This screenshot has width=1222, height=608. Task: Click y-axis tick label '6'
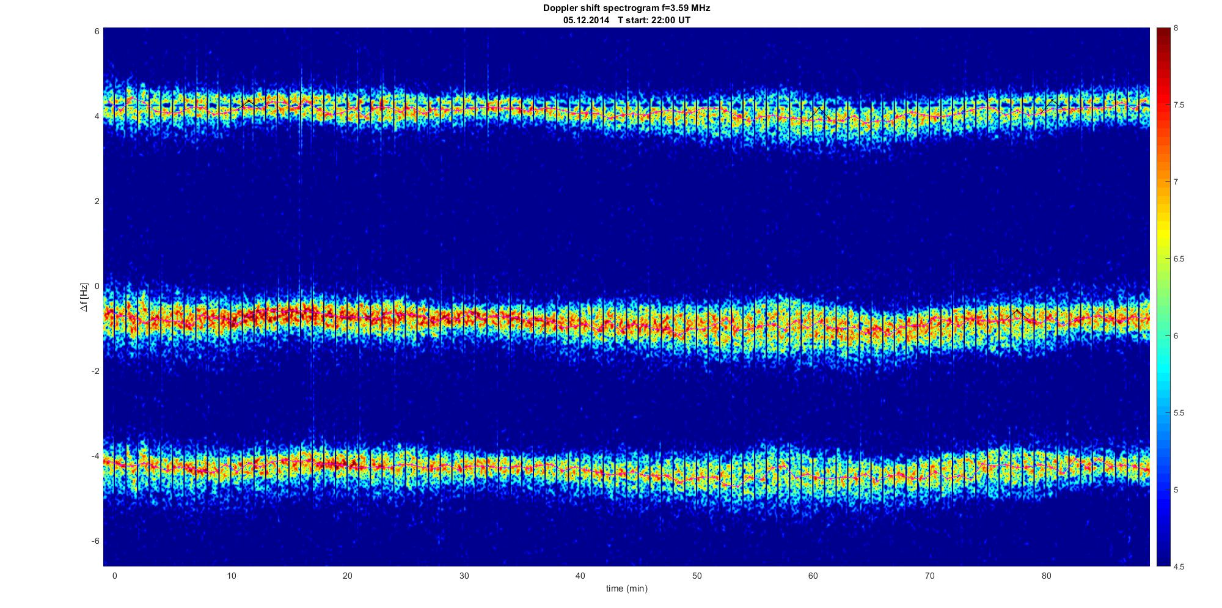[x=97, y=31]
